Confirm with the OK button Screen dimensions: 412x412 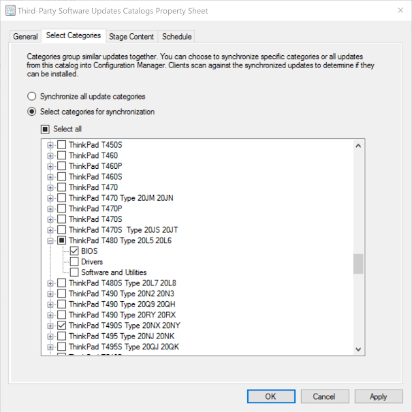click(271, 396)
